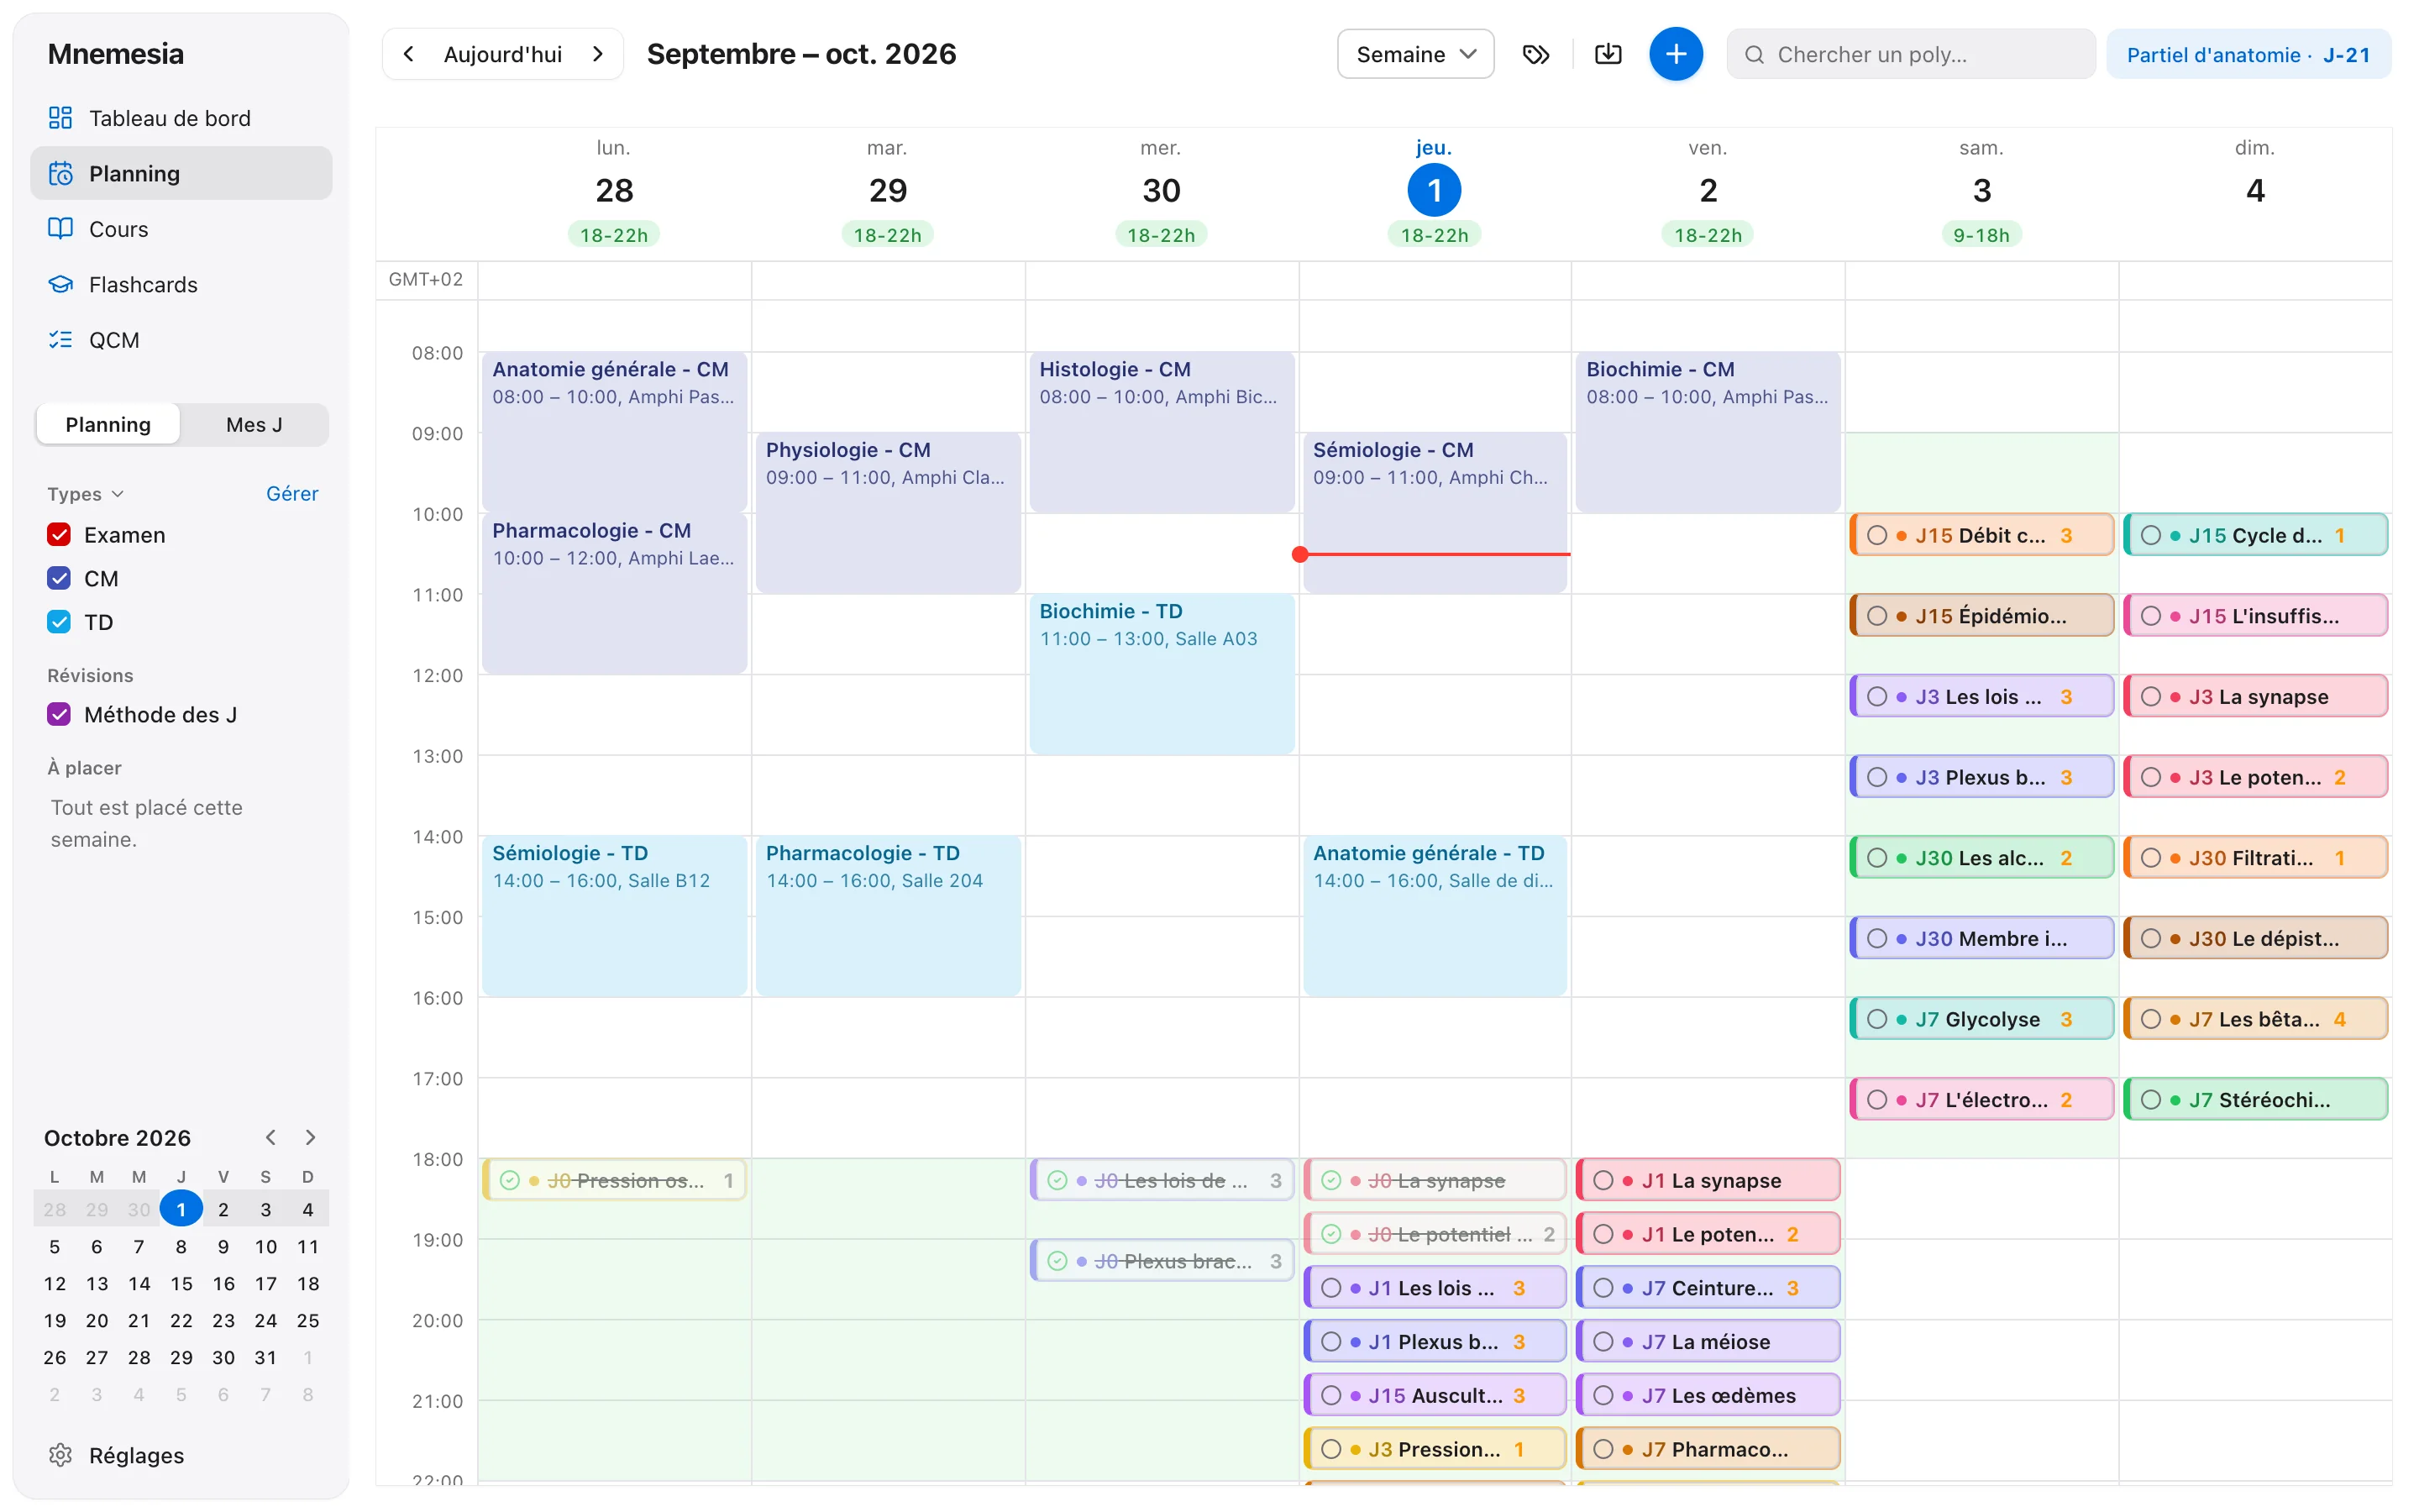The height and width of the screenshot is (1512, 2419).
Task: Open the Flashcards section
Action: [181, 284]
